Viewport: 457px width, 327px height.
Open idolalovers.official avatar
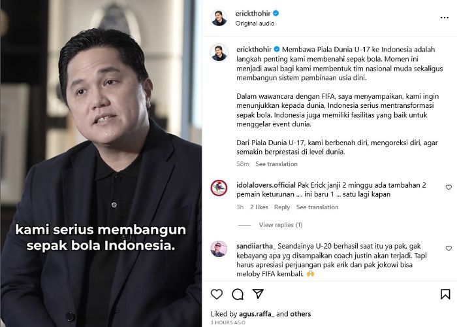(x=219, y=188)
